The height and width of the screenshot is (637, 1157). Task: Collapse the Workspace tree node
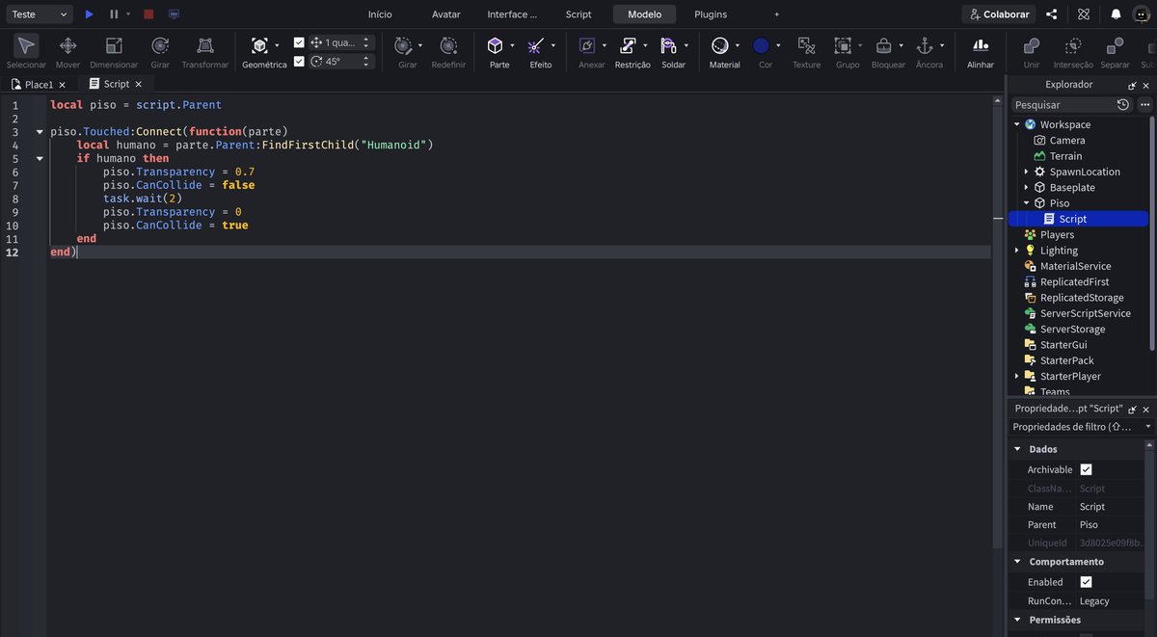[x=1016, y=124]
